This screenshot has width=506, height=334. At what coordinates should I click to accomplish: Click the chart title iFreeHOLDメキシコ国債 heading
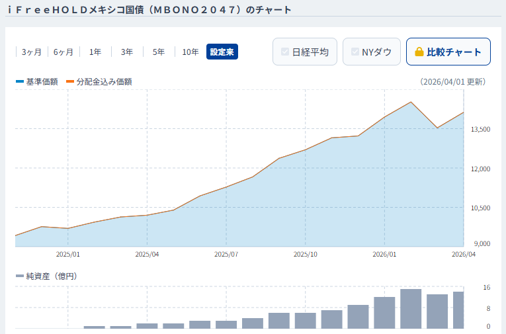[x=149, y=10]
